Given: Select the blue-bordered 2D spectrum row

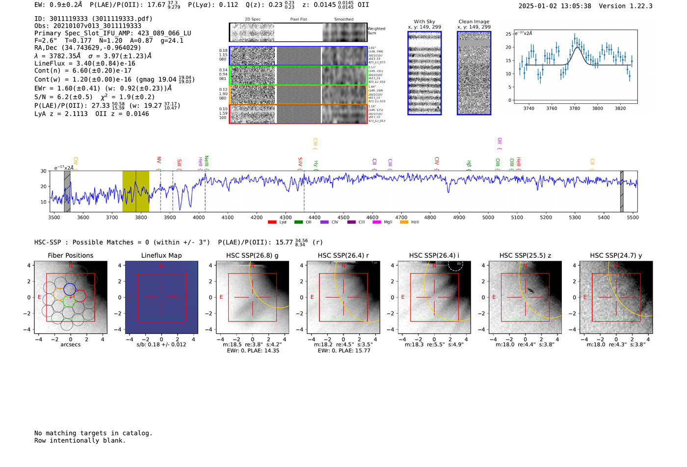Looking at the screenshot, I should coord(298,56).
